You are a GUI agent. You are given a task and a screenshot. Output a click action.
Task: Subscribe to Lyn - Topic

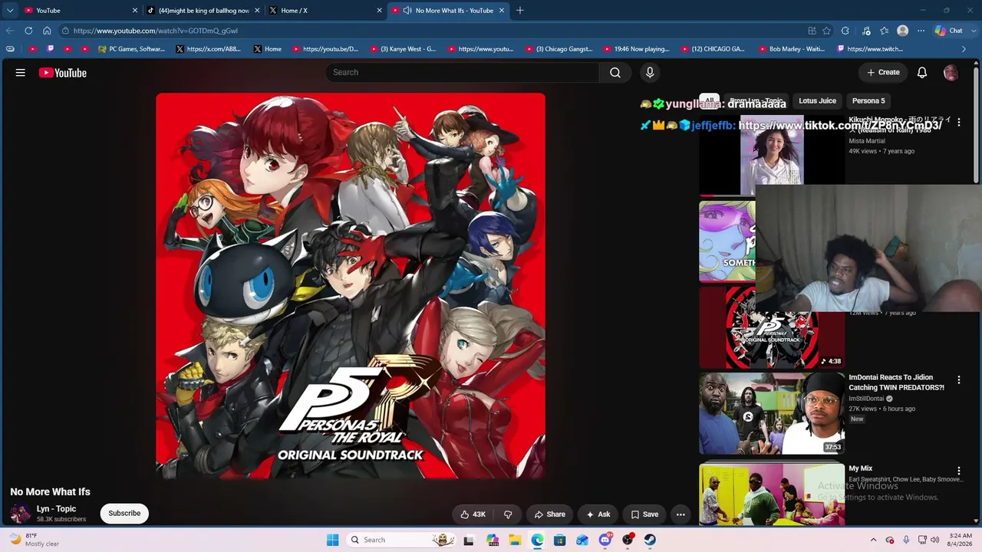(124, 514)
